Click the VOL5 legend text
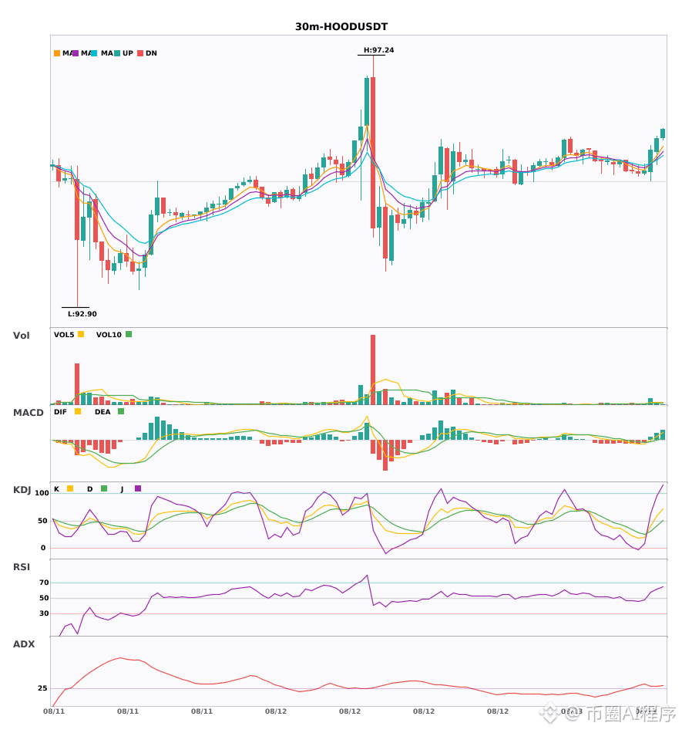The image size is (682, 733). tap(64, 335)
